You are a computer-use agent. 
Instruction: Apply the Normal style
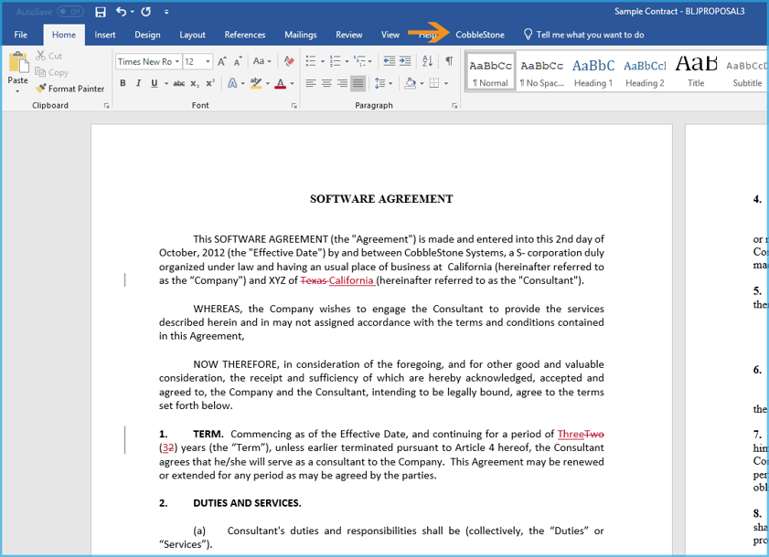tap(490, 72)
